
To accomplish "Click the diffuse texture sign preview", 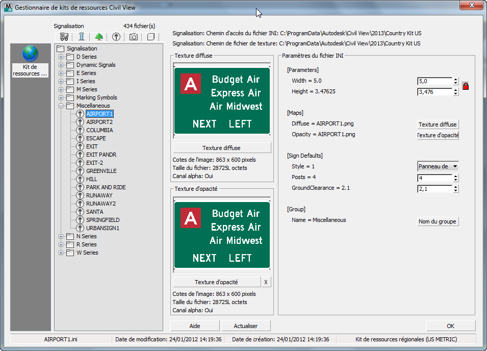I will coord(222,101).
